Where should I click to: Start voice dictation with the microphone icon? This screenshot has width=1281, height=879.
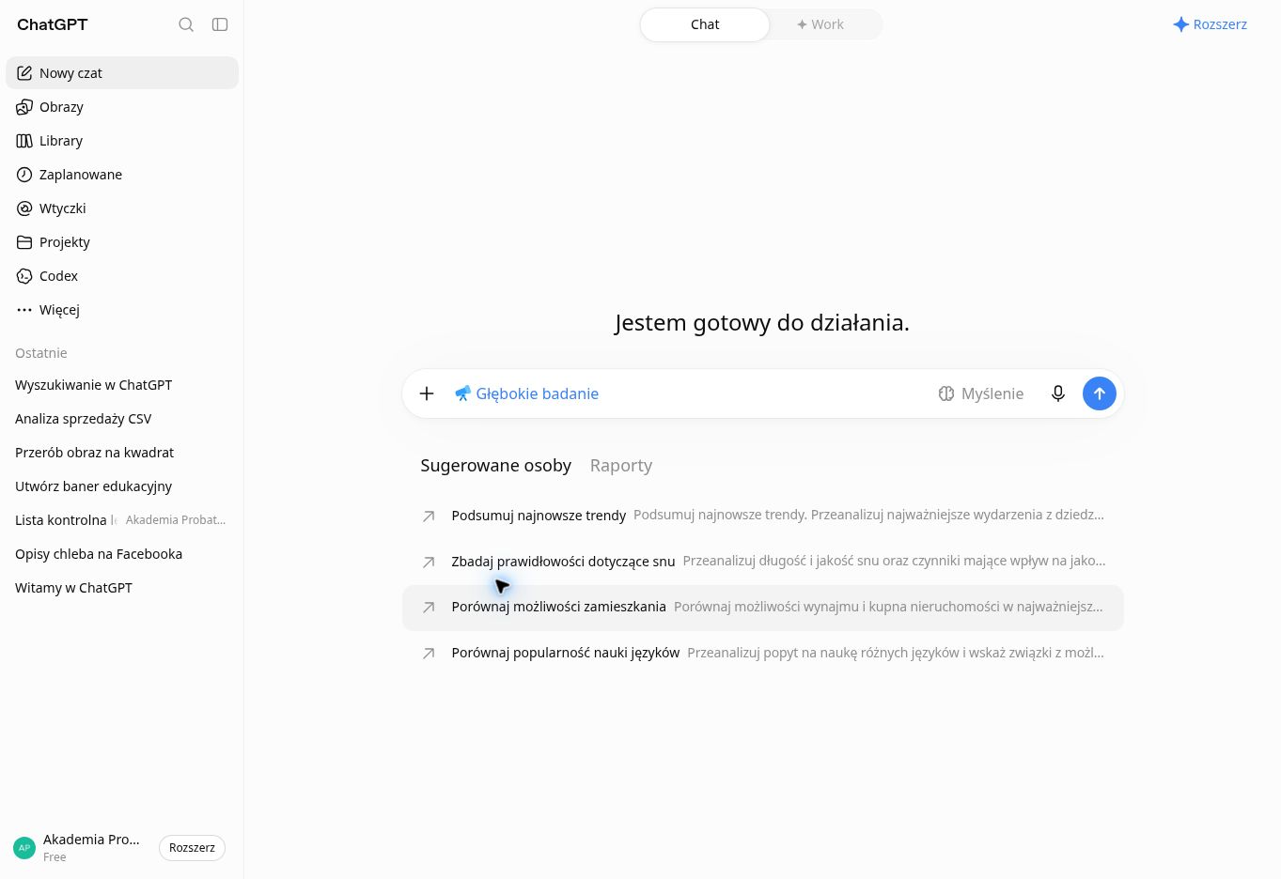(x=1058, y=393)
